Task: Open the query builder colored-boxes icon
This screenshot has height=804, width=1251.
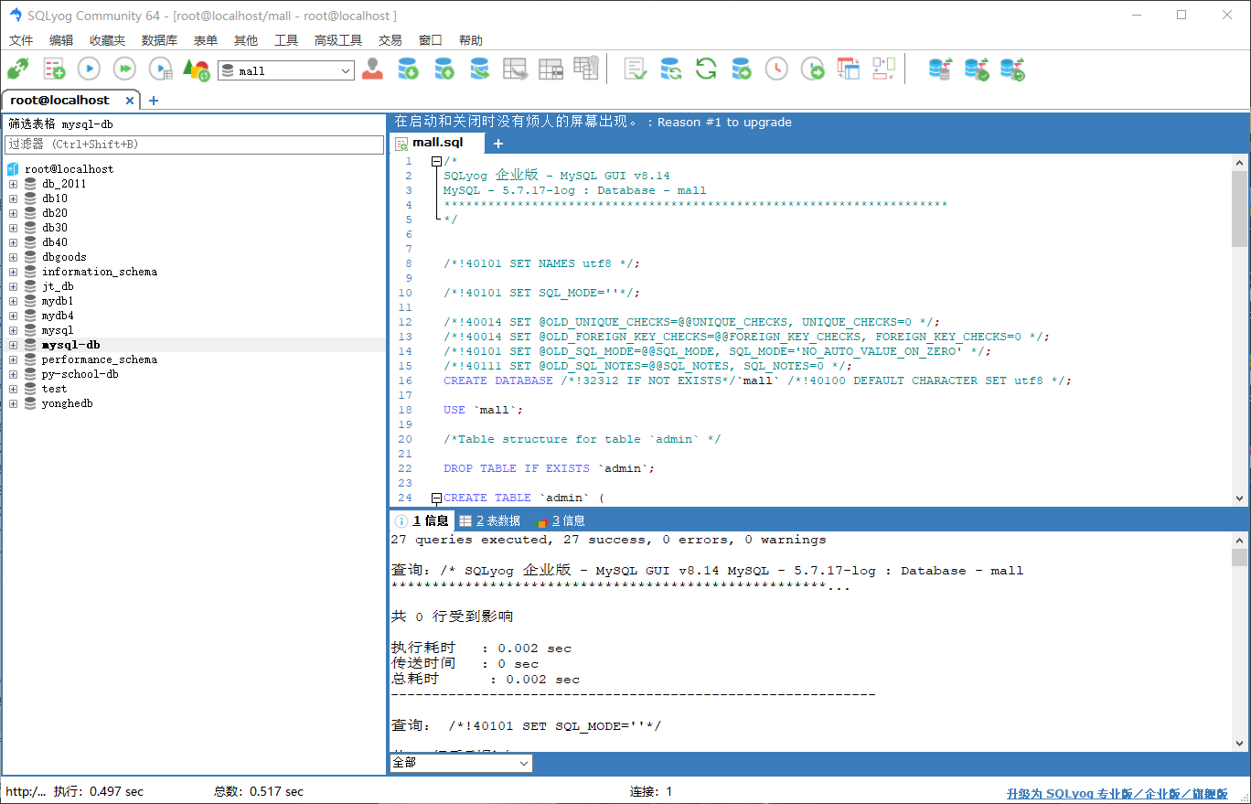Action: (x=883, y=69)
